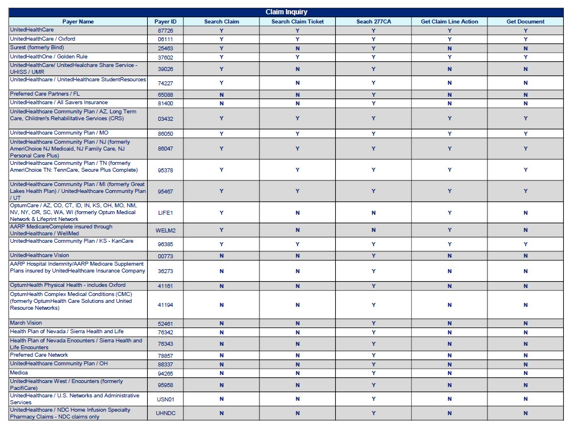Click Community Plan / MI Great Lakes cell
This screenshot has height=430, width=574.
[78, 191]
